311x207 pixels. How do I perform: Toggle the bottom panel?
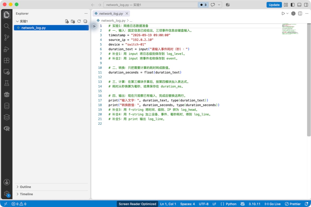[299, 5]
